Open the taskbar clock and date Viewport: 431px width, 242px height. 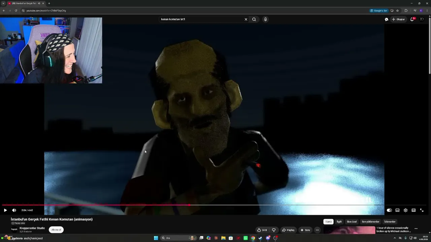[423, 238]
